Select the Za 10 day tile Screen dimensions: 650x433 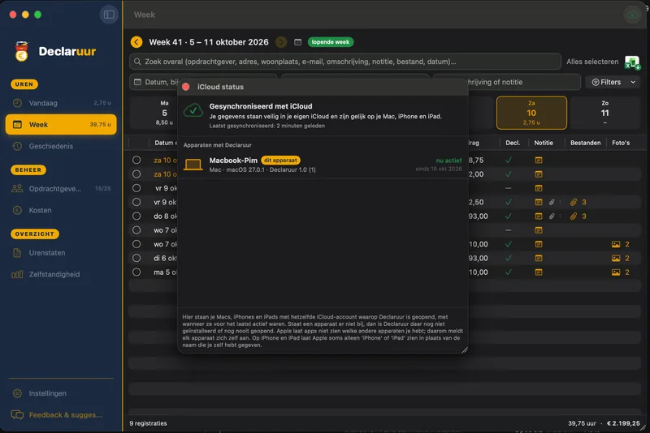[531, 113]
